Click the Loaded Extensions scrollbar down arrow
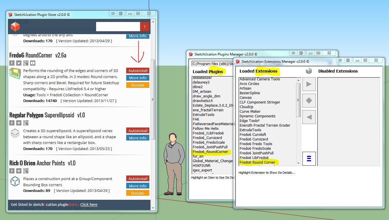The image size is (389, 220). tap(298, 163)
